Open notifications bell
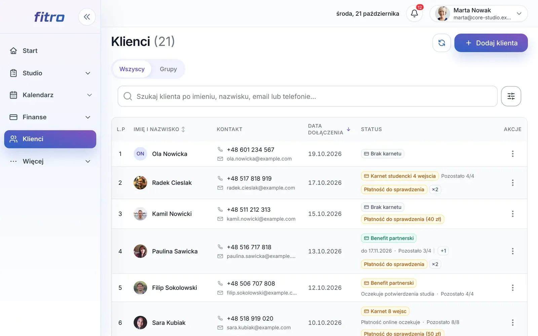 [x=414, y=13]
